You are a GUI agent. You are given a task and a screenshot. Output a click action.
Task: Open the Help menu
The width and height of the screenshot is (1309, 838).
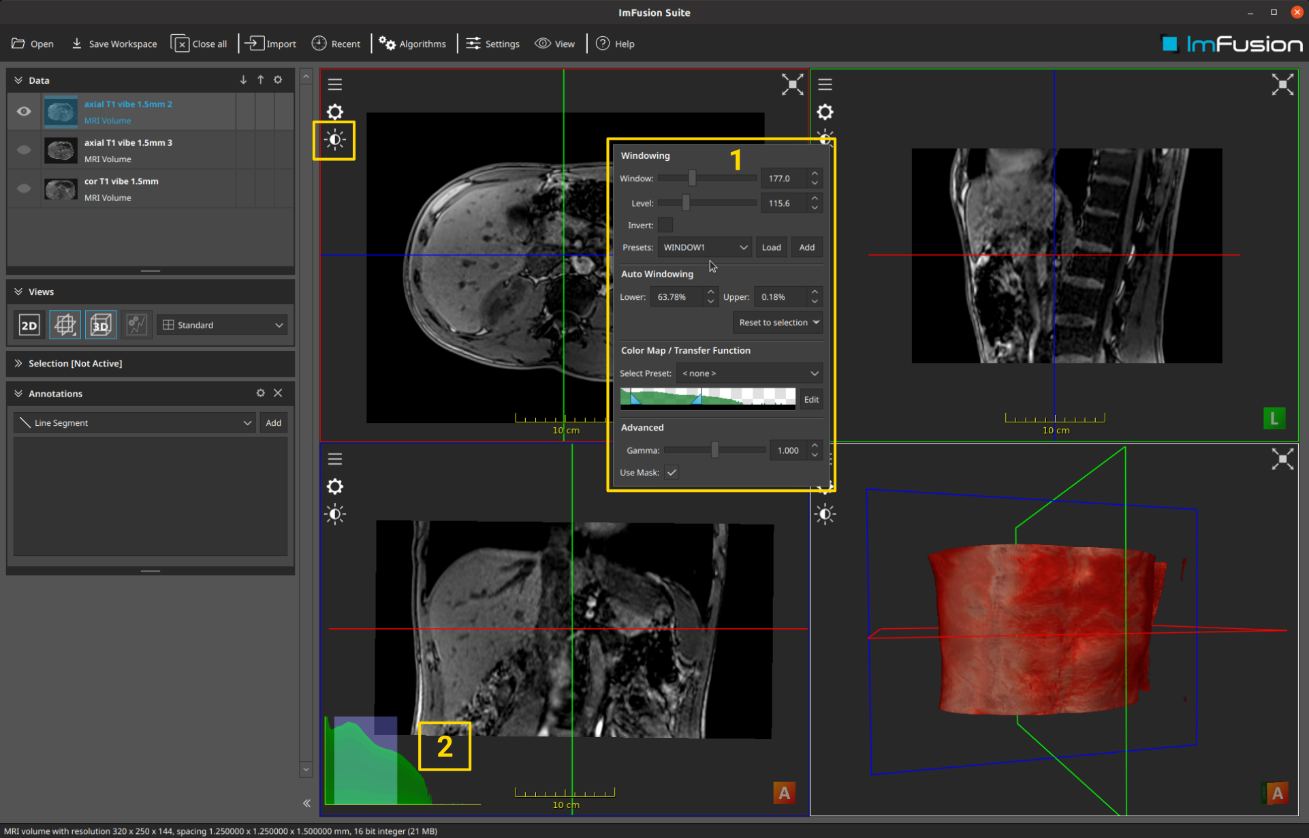click(x=615, y=44)
